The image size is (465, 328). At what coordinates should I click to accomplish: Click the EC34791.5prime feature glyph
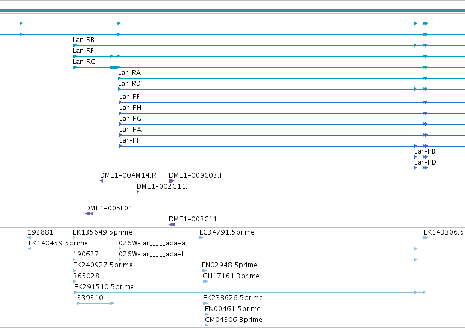point(202,238)
